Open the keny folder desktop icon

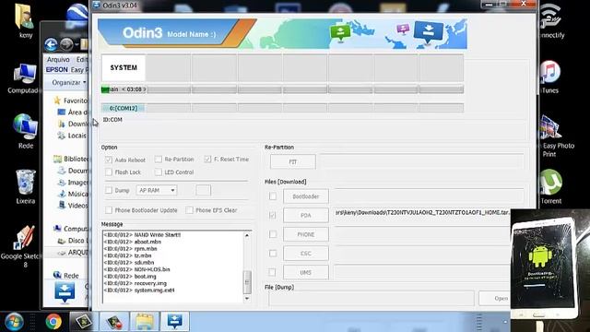click(x=25, y=20)
